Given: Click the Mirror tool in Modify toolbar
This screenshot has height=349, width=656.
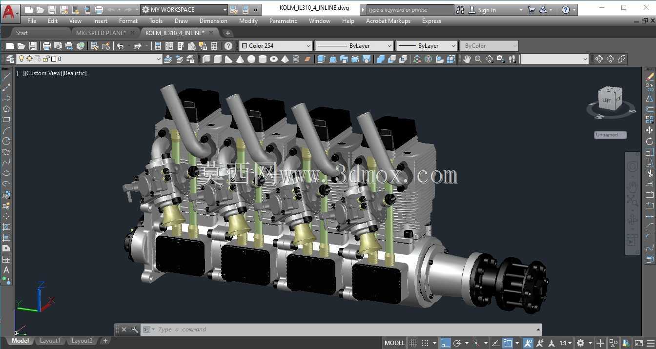Looking at the screenshot, I should [x=650, y=98].
